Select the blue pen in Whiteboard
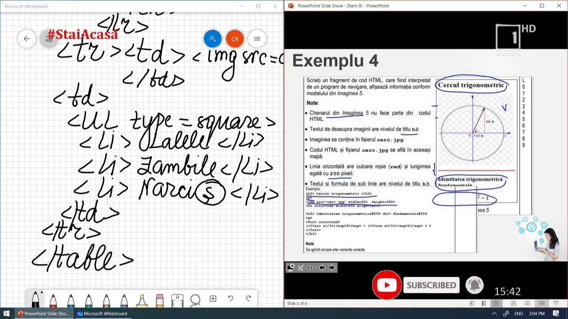The height and width of the screenshot is (319, 568). [x=71, y=300]
